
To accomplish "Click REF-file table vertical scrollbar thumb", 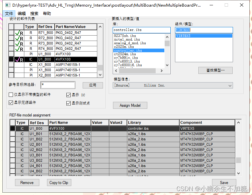I will pyautogui.click(x=239, y=160).
